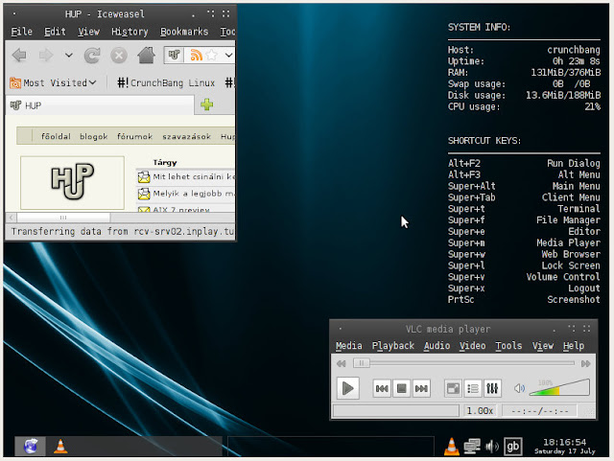Open the Most Visited bookmarks dropdown
614x461 pixels.
pos(53,82)
